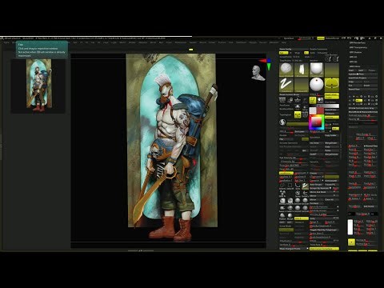This screenshot has width=384, height=288.
Task: Select the white secondary color swatch
Action: coord(313,110)
